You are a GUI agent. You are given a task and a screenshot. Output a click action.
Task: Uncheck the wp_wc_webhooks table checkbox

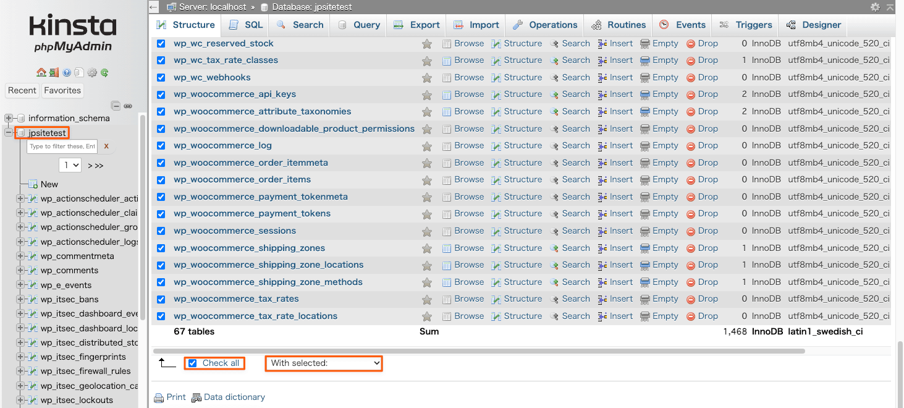161,77
